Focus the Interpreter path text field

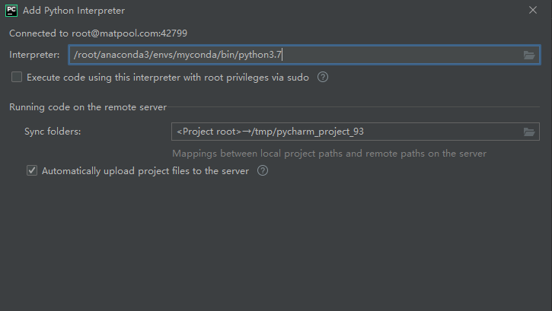[305, 55]
